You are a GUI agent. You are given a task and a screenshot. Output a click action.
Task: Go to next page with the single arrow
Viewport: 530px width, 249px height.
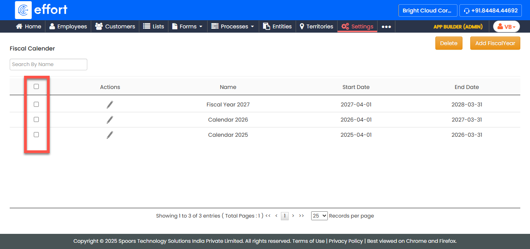click(x=293, y=216)
